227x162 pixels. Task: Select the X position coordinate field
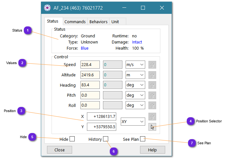pyautogui.click(x=101, y=117)
